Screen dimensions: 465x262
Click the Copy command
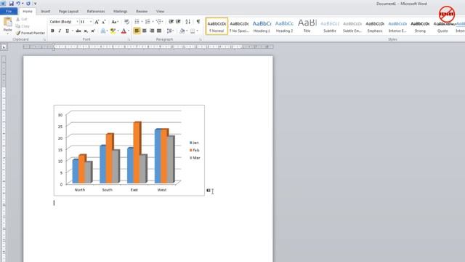tap(23, 26)
